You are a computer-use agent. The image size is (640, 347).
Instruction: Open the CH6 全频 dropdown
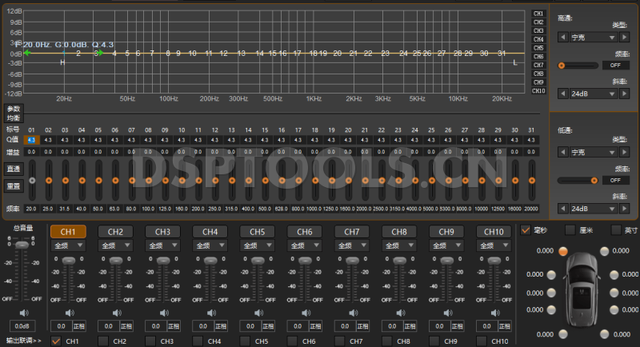pos(304,246)
